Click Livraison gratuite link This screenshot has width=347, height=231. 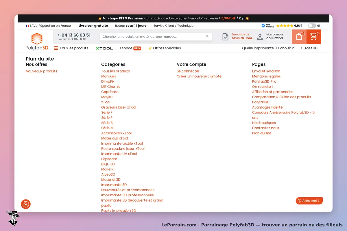pos(93,26)
